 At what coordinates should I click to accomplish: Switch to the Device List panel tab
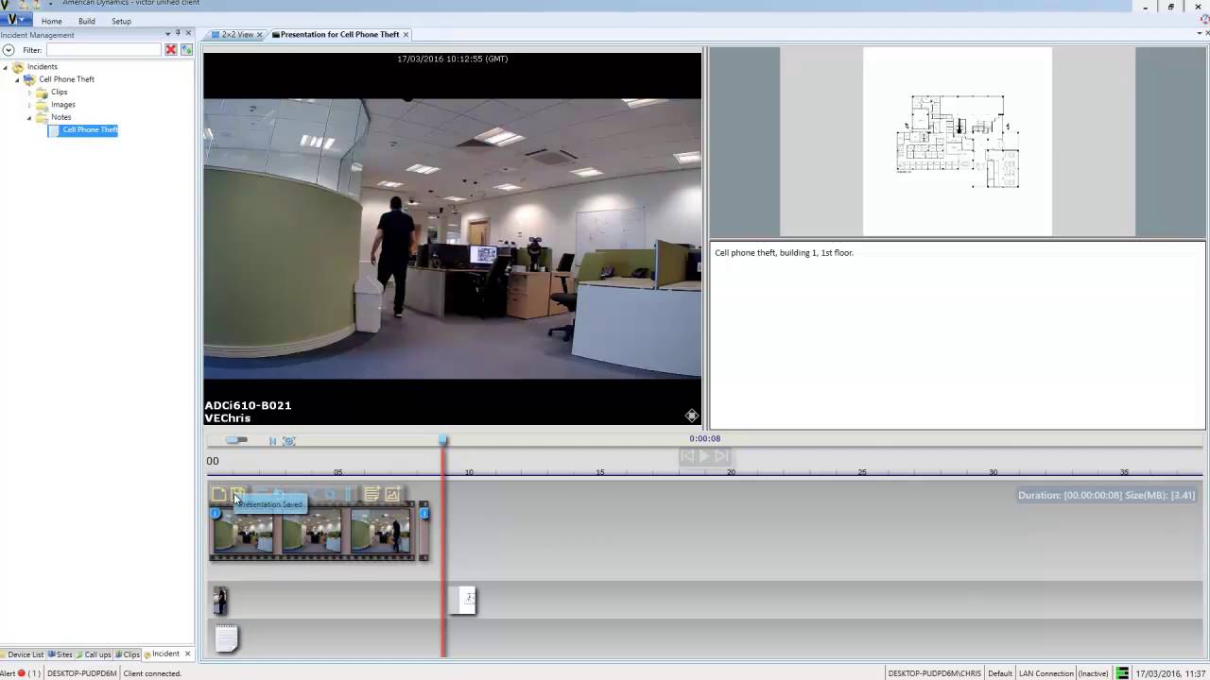(x=23, y=654)
